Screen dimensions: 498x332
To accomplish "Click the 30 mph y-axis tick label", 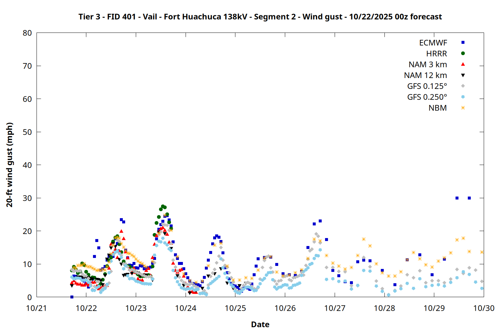I will click(x=27, y=198).
